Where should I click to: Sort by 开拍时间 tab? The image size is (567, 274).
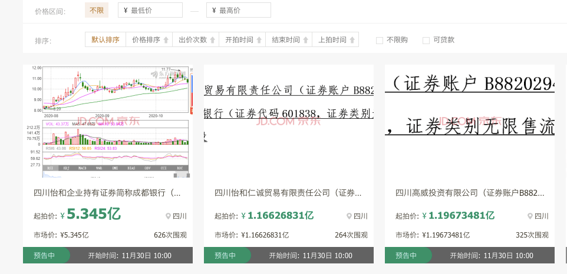pyautogui.click(x=242, y=39)
